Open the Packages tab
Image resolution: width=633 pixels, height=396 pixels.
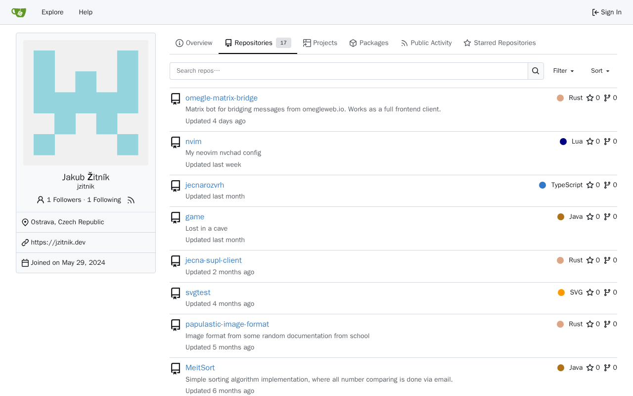368,43
